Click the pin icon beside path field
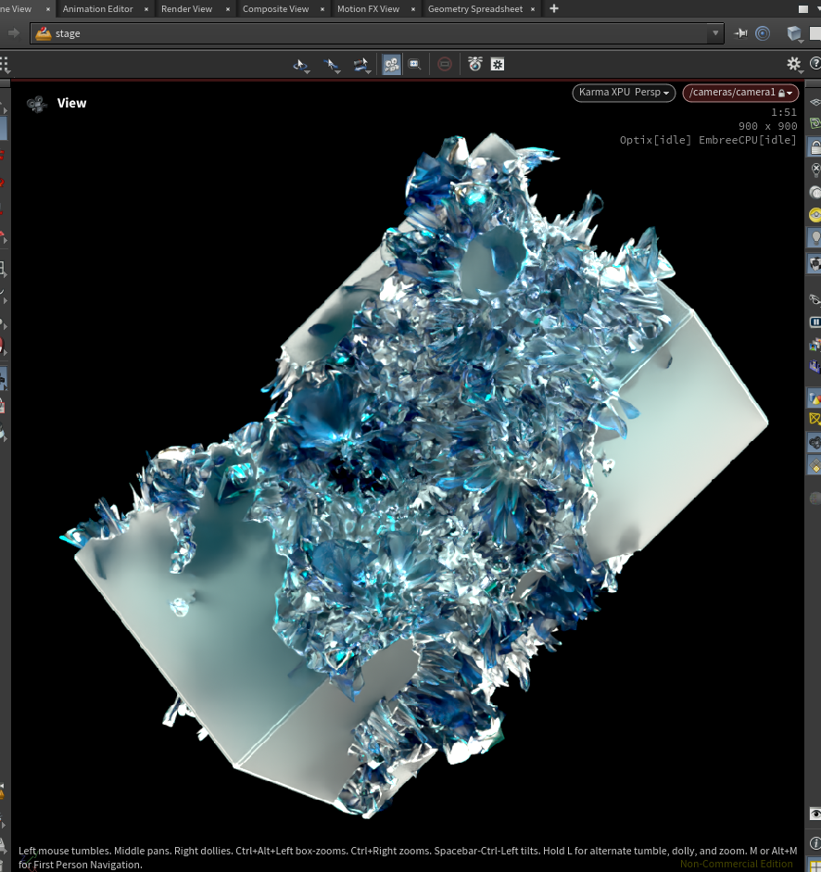This screenshot has height=872, width=821. click(x=741, y=33)
